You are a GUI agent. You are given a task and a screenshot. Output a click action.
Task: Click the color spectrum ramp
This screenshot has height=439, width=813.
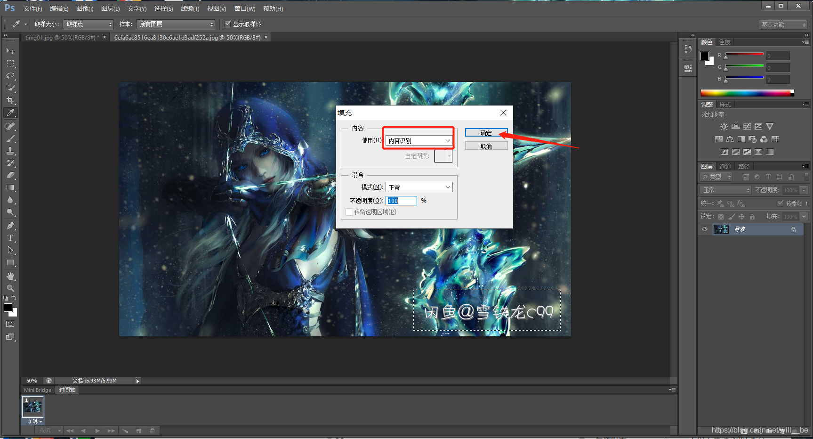[x=747, y=93]
